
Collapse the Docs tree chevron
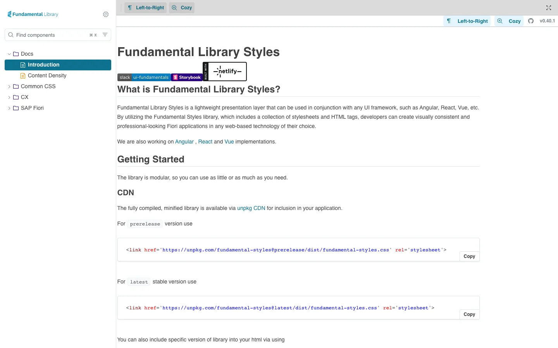pos(9,54)
